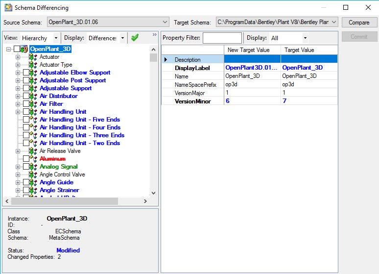This screenshot has height=274, width=379.
Task: Click the tree scroll down arrow
Action: (153, 193)
